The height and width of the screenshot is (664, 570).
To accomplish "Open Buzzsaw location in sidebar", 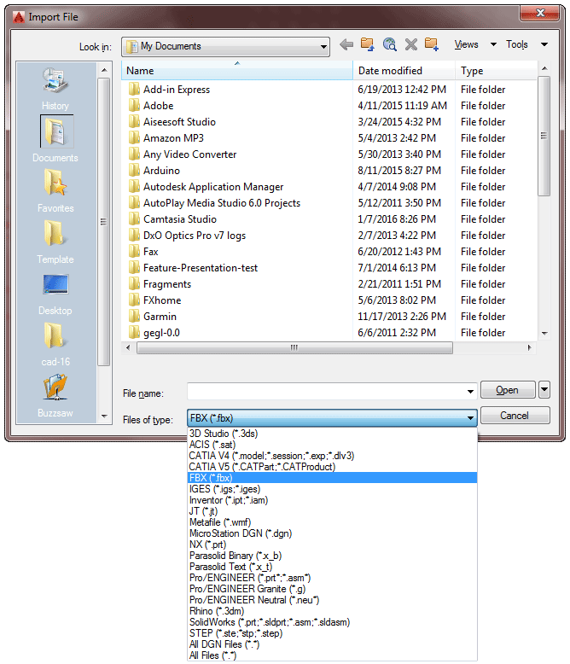I will pyautogui.click(x=55, y=395).
